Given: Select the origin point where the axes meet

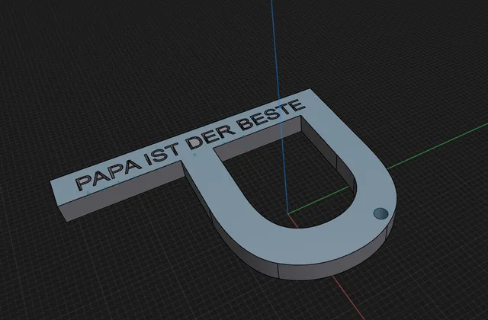Looking at the screenshot, I should pos(288,214).
